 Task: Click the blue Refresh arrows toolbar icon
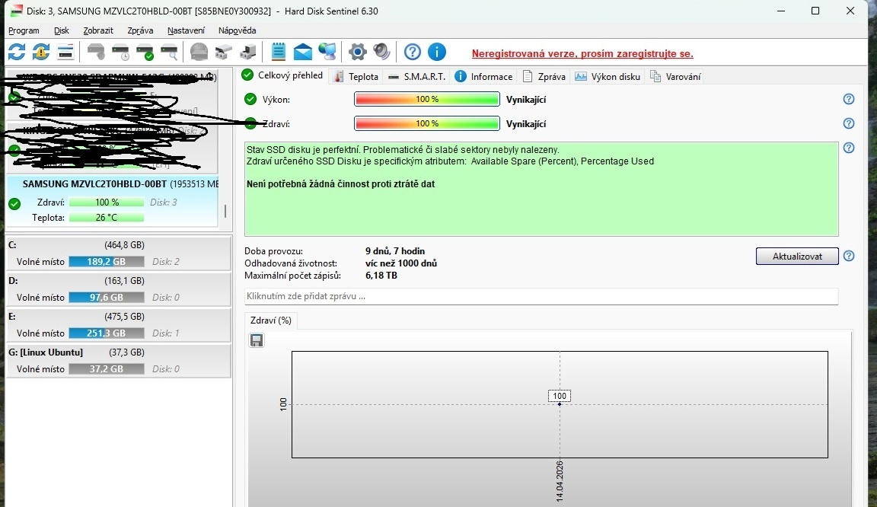click(17, 52)
